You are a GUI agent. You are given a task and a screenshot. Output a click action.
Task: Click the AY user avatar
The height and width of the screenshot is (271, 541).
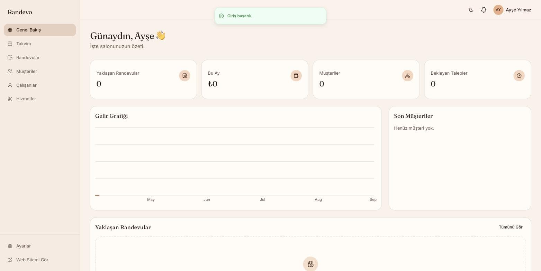tap(498, 10)
